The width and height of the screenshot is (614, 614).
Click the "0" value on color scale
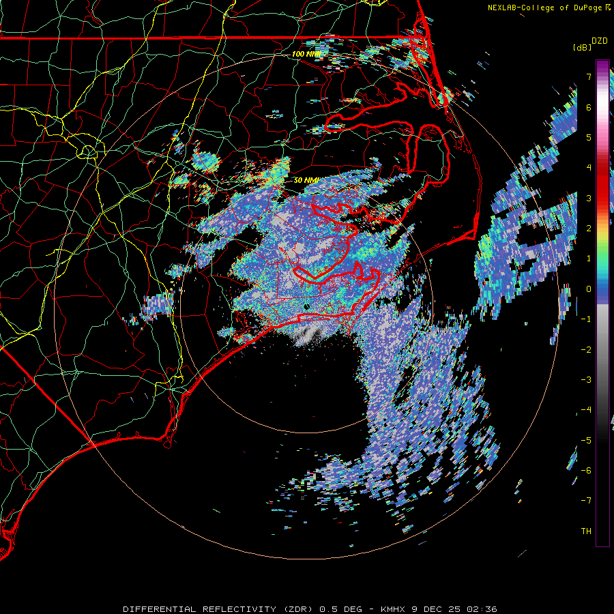589,289
